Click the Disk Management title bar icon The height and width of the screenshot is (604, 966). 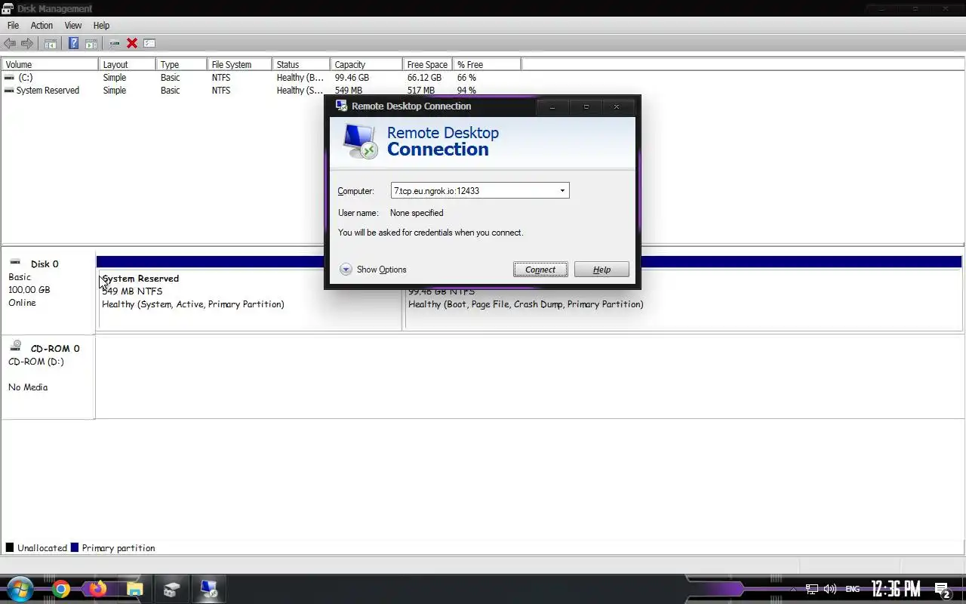click(x=8, y=8)
